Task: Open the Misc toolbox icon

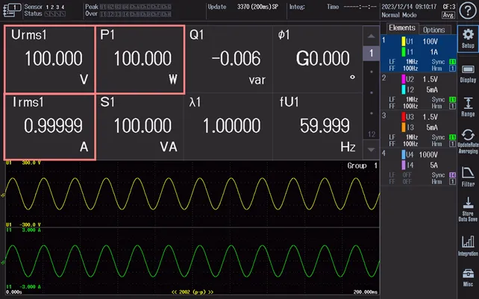Action: click(x=468, y=277)
